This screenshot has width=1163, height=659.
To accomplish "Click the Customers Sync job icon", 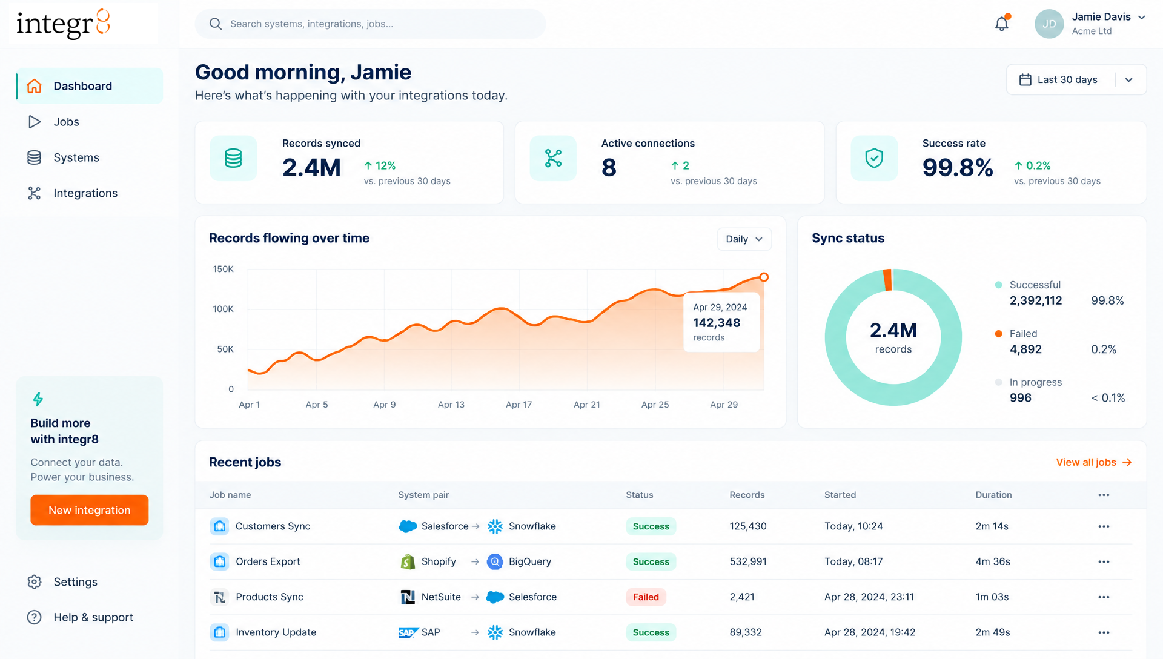I will click(x=219, y=526).
